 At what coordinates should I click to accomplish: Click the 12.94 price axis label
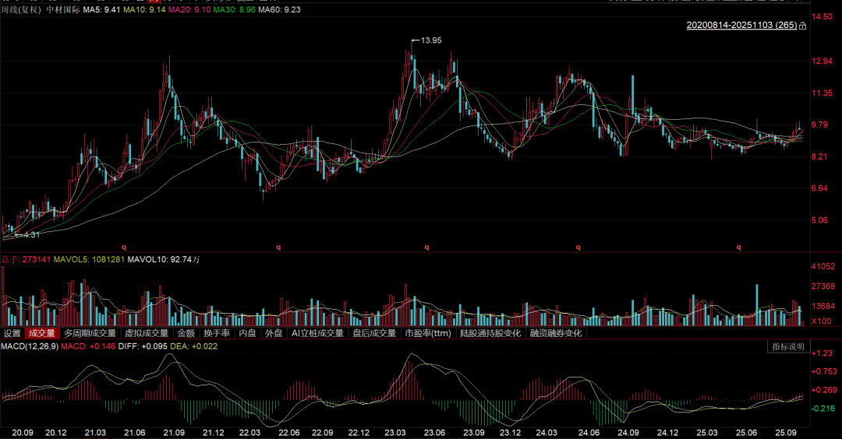822,61
